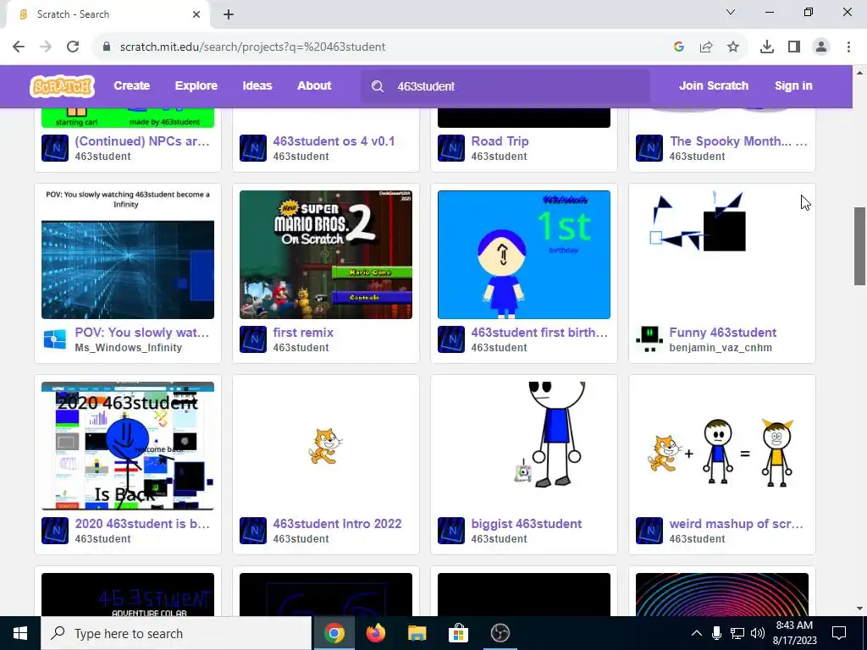Bookmark this page with the star icon

(x=733, y=47)
